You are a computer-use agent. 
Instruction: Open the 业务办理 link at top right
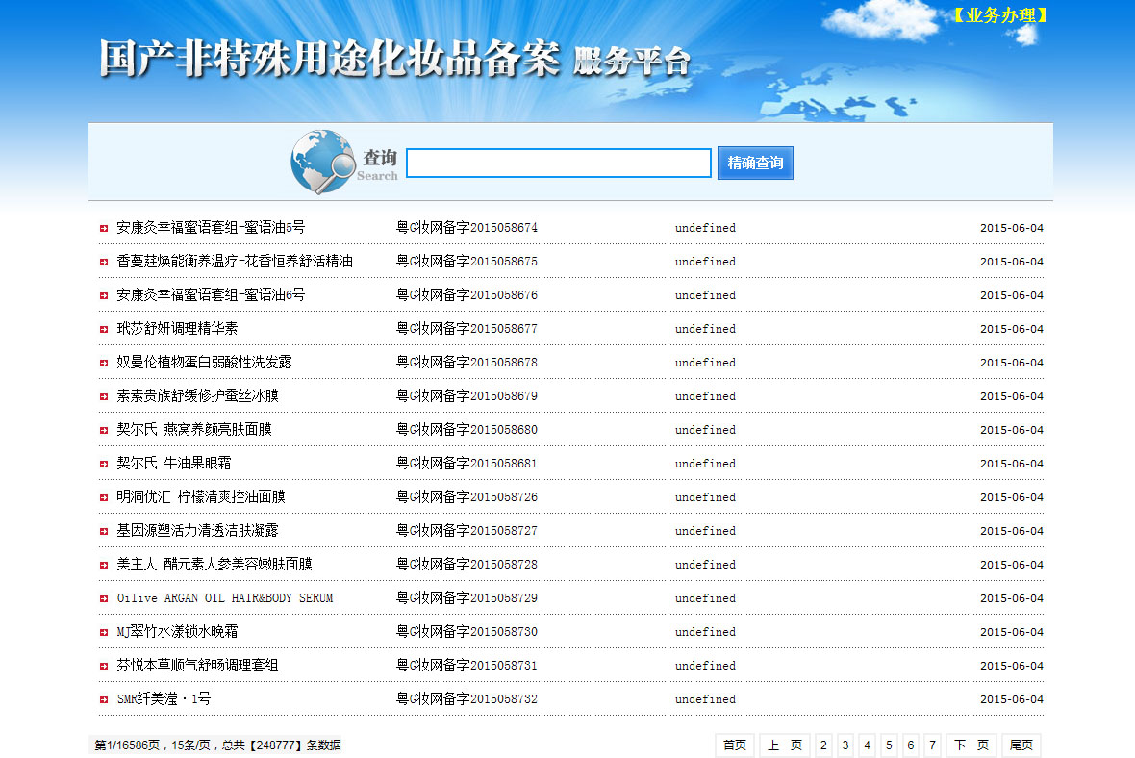click(999, 15)
